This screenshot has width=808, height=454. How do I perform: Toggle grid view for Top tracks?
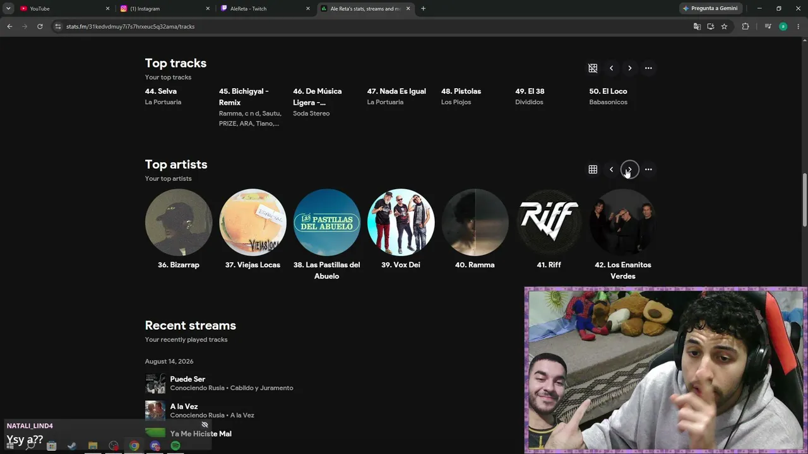[x=593, y=68]
